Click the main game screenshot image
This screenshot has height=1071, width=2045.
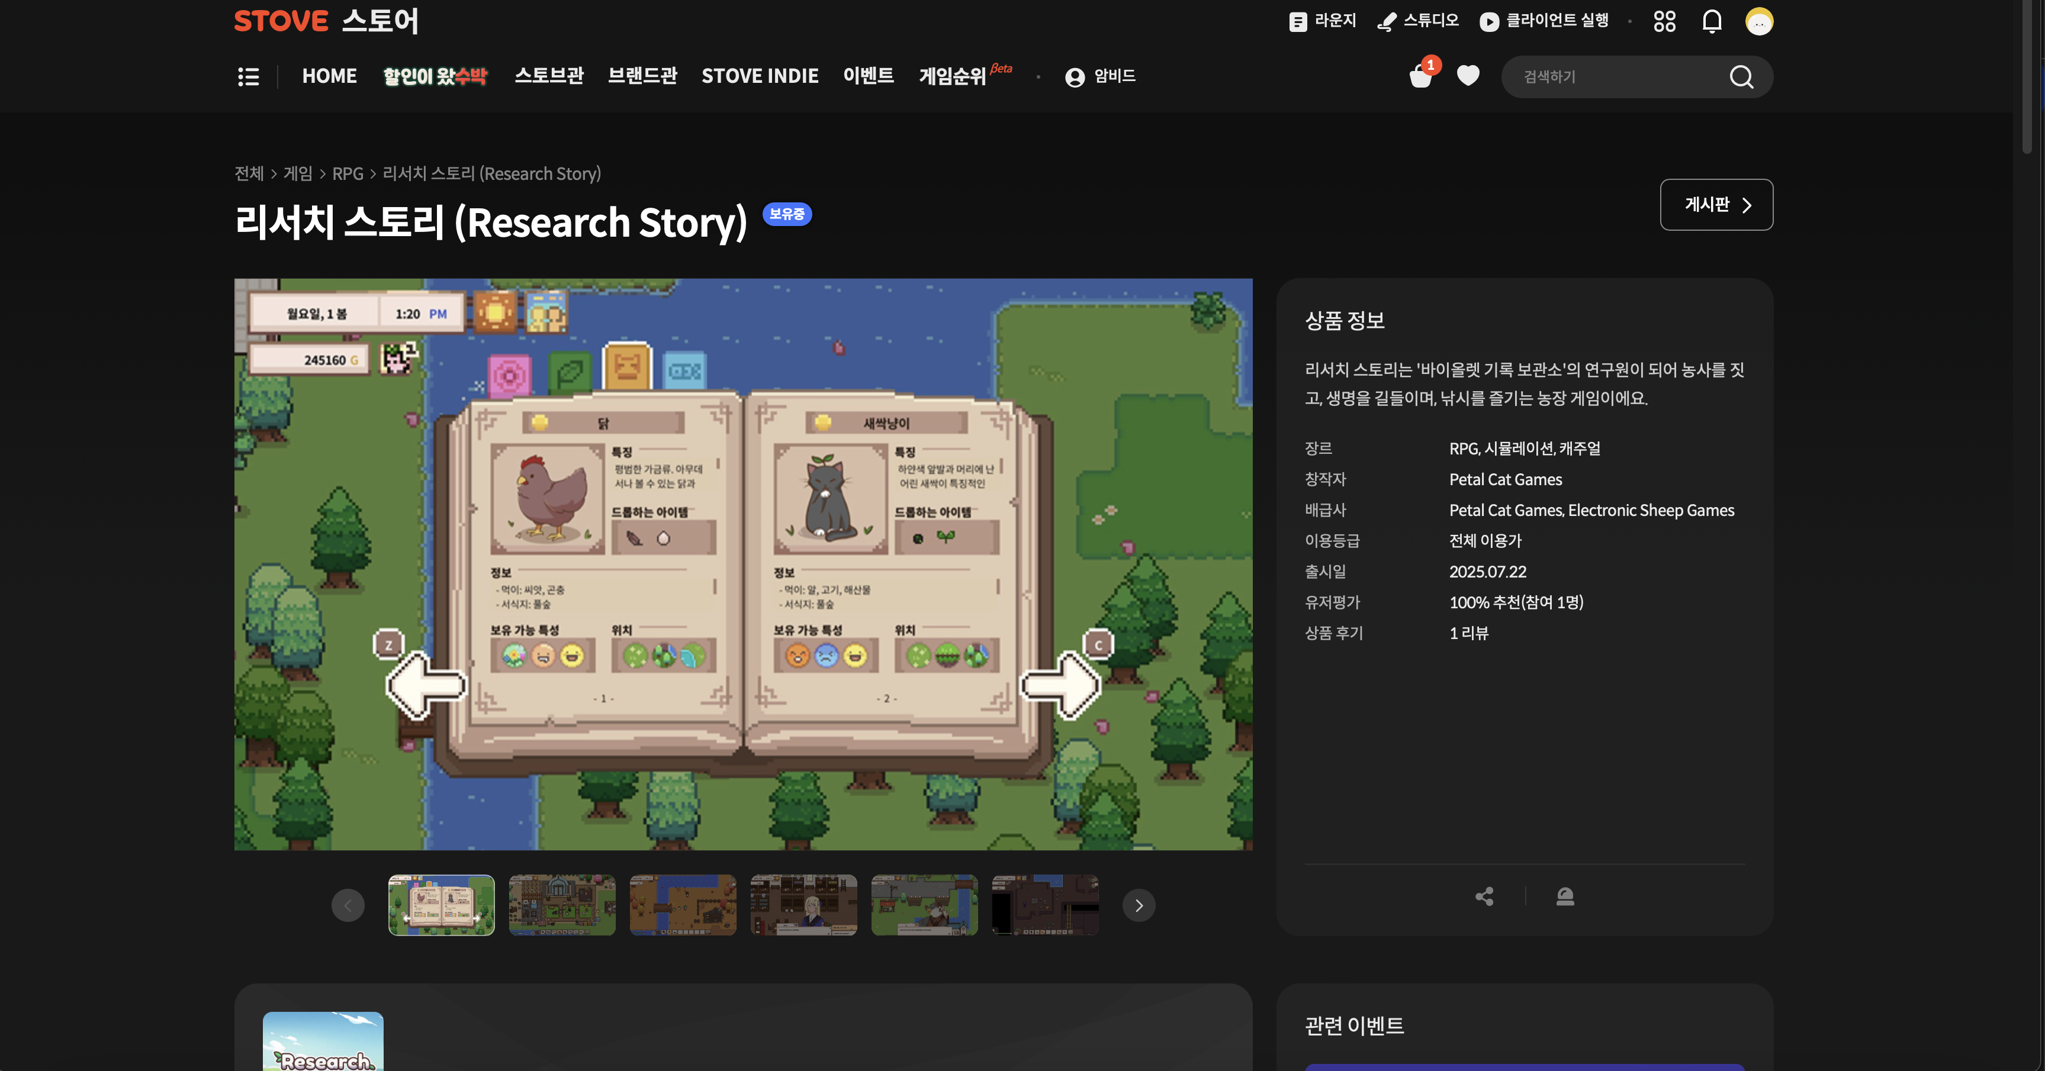[743, 564]
